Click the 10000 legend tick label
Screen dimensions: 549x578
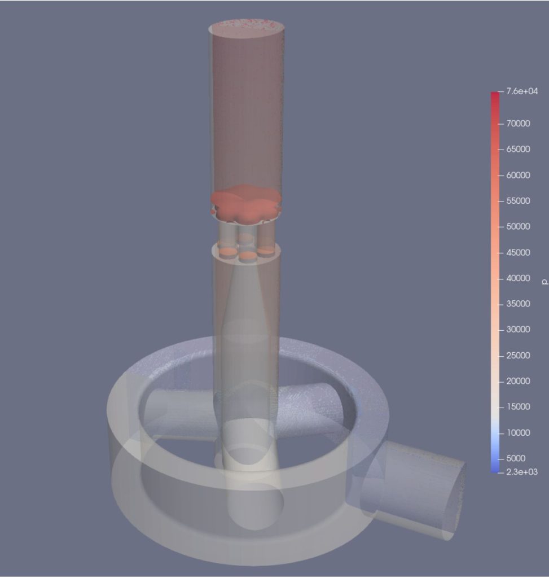pos(518,433)
